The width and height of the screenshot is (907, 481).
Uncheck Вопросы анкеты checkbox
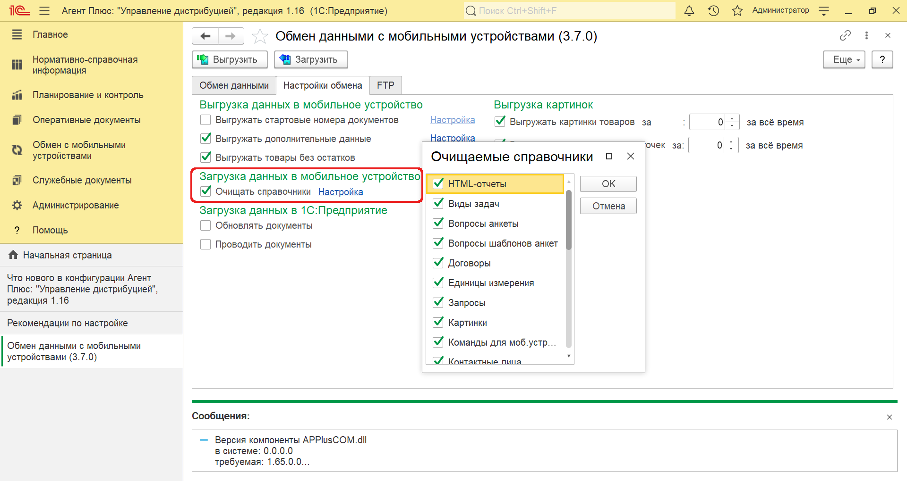[x=438, y=224]
